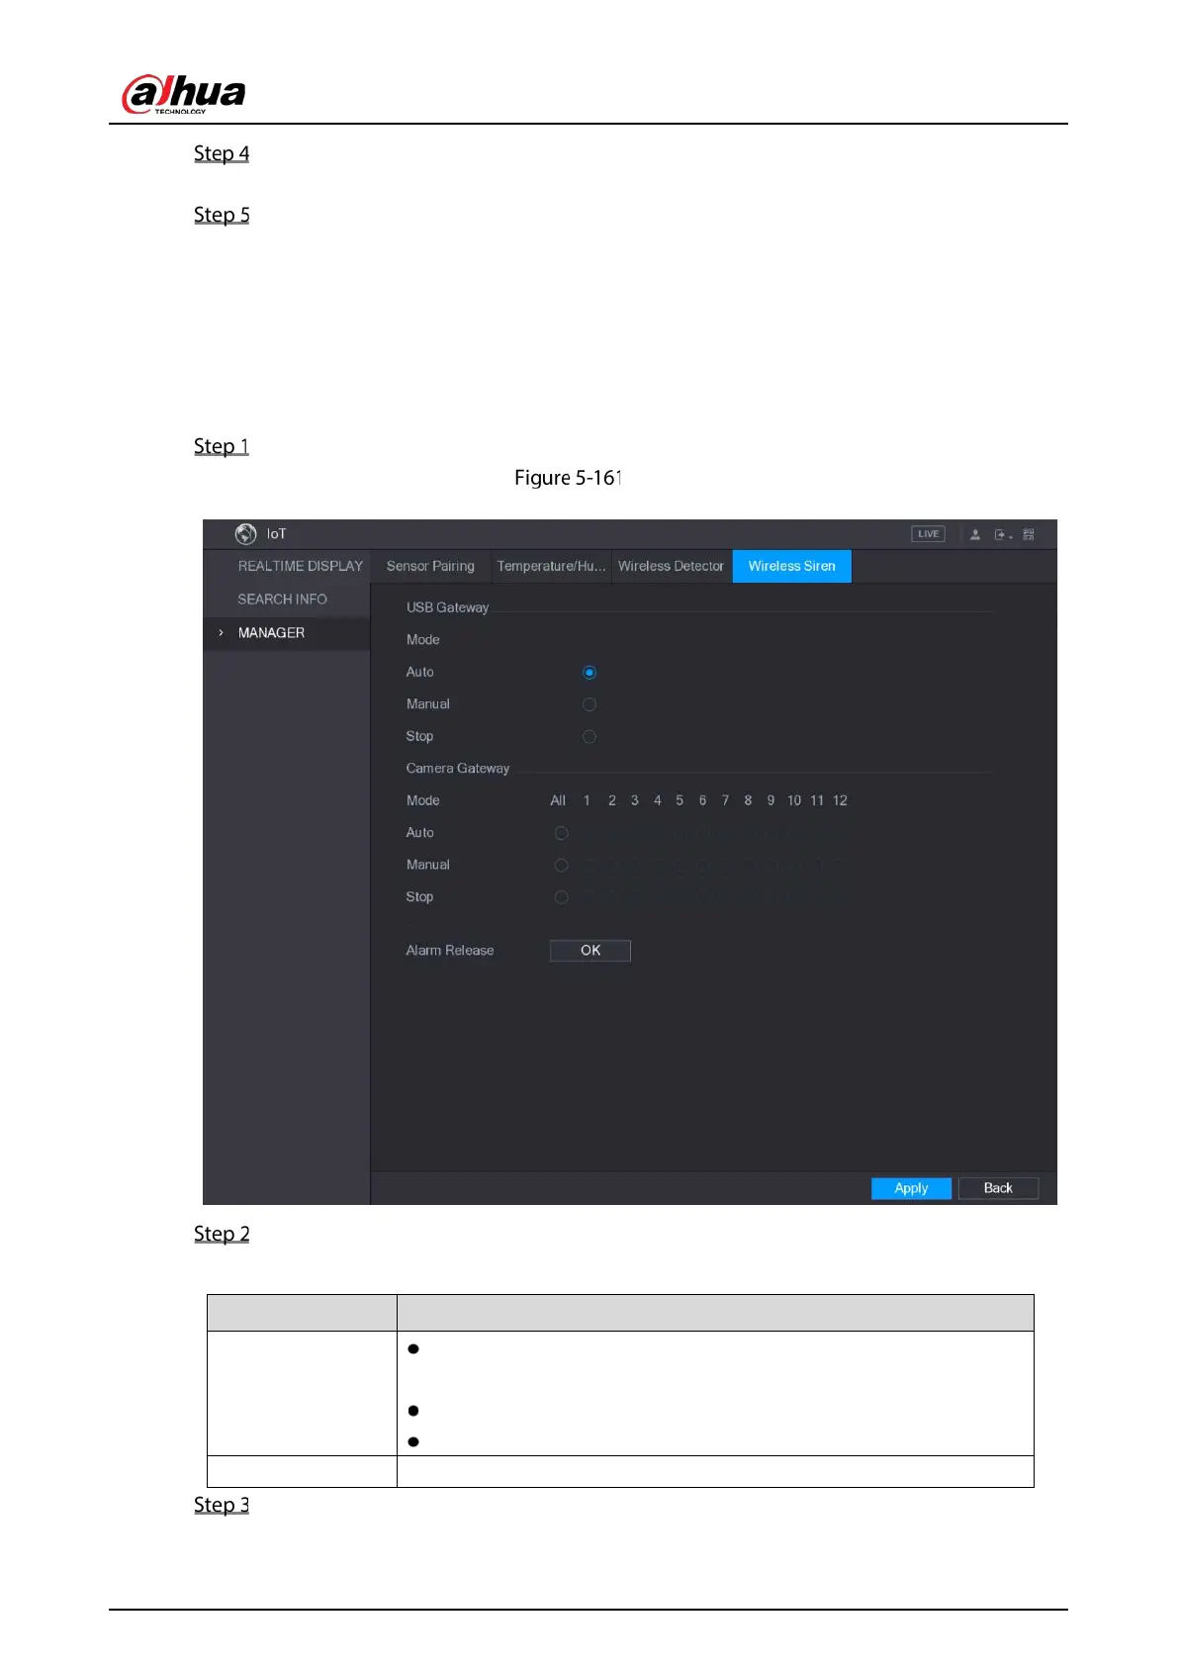Click the Step 5 heading
Screen dimensions: 1178x1666
tap(222, 215)
